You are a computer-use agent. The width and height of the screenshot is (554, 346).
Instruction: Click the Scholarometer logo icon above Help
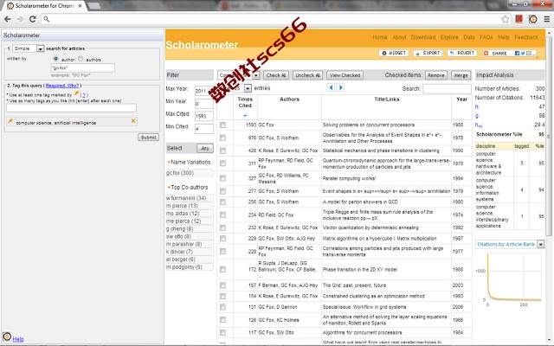pyautogui.click(x=7, y=336)
